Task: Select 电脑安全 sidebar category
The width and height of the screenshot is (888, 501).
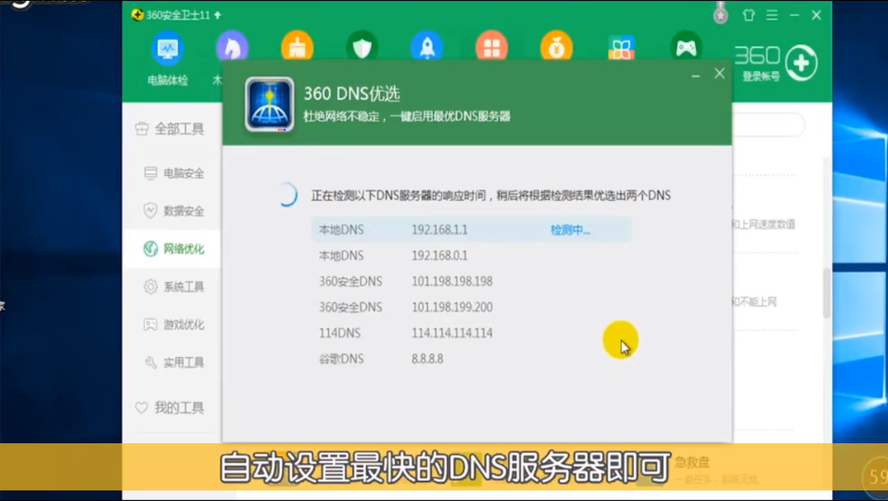Action: click(174, 173)
